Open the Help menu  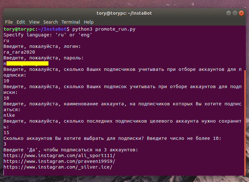(x=89, y=22)
